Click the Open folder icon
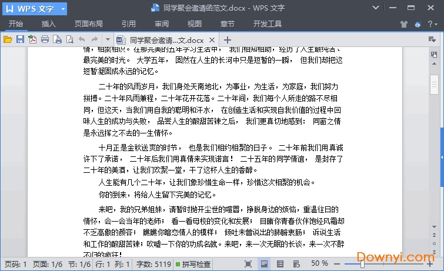The image size is (444, 271). 8,39
